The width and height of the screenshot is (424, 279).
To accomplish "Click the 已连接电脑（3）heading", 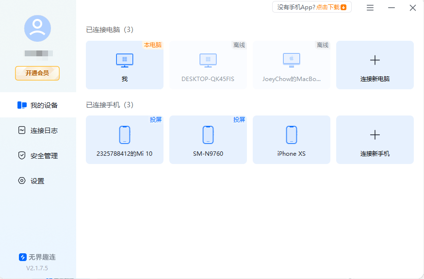I will (110, 30).
